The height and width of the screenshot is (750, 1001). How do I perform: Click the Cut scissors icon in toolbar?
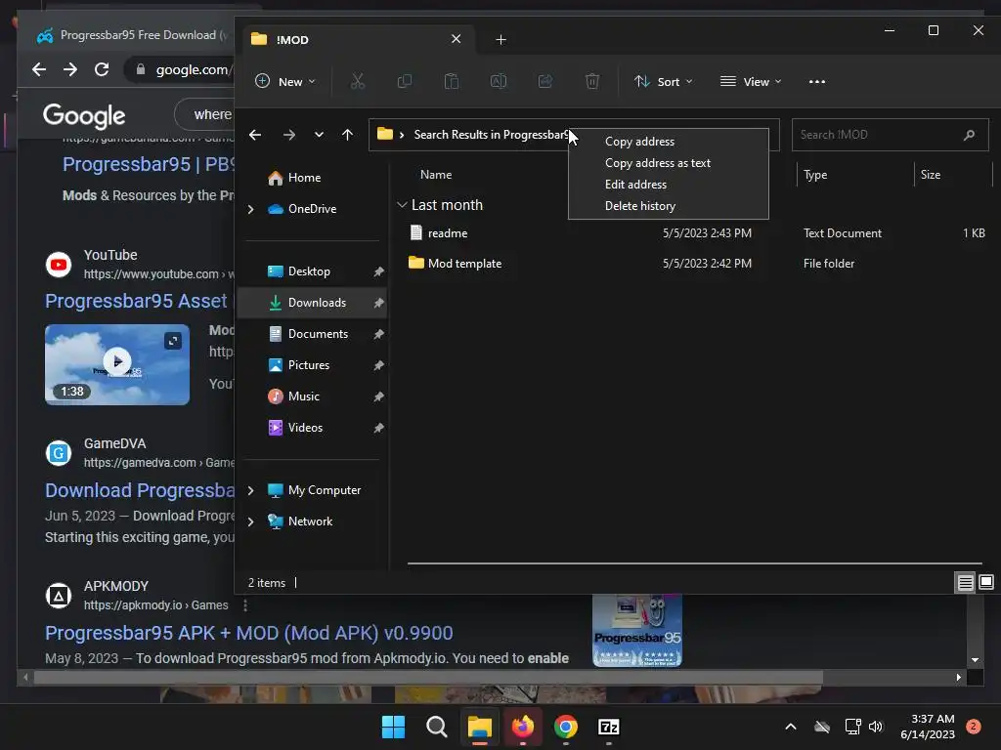[x=358, y=82]
